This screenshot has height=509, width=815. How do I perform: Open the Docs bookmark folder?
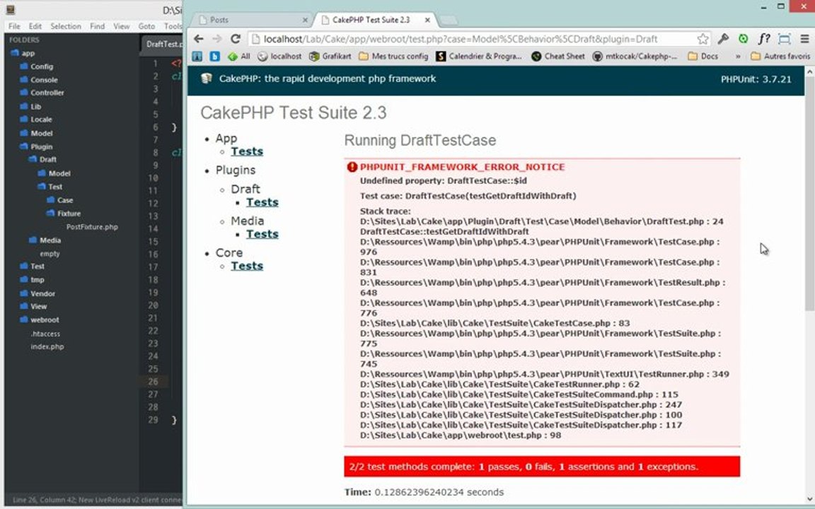(703, 56)
